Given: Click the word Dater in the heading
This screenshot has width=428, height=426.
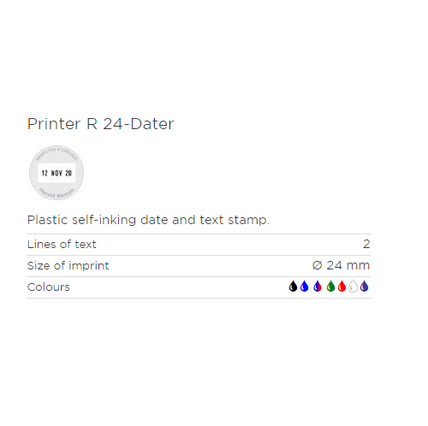Looking at the screenshot, I should coord(152,124).
